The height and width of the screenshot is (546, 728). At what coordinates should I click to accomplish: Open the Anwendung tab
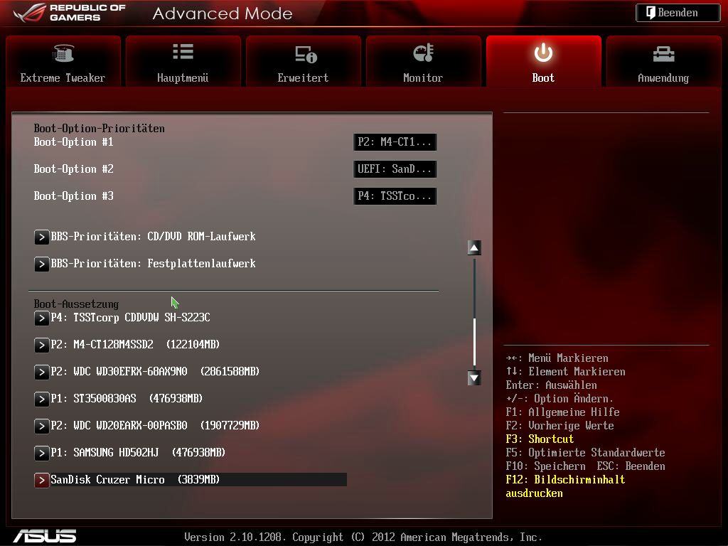[x=663, y=61]
